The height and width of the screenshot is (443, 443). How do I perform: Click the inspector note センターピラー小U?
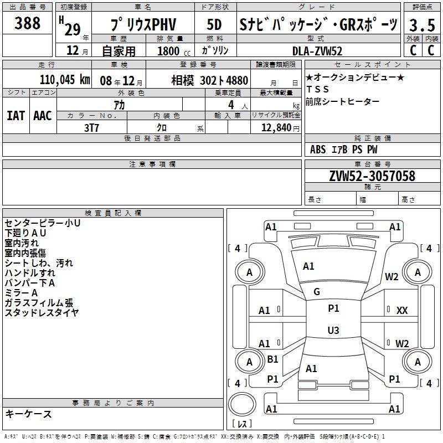coord(43,223)
